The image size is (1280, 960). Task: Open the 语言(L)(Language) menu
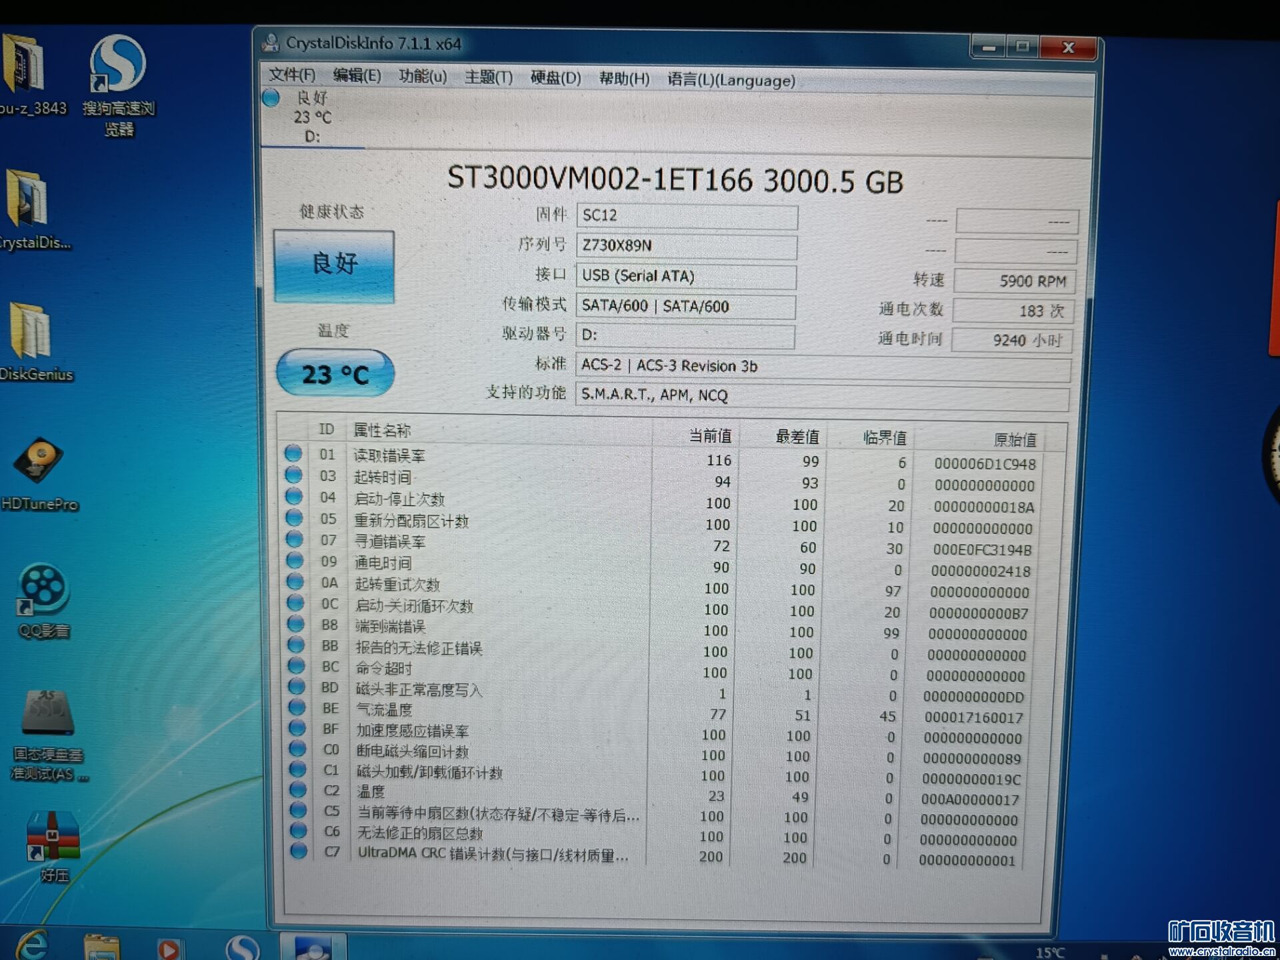click(731, 80)
